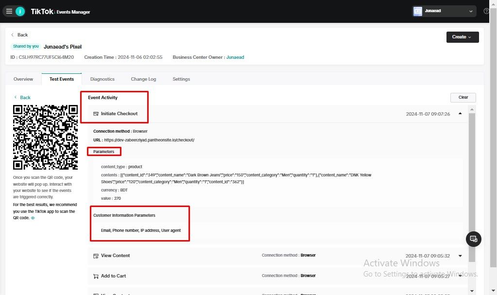497x295 pixels.
Task: Click View Content's Connection method Browser label
Action: 289,255
